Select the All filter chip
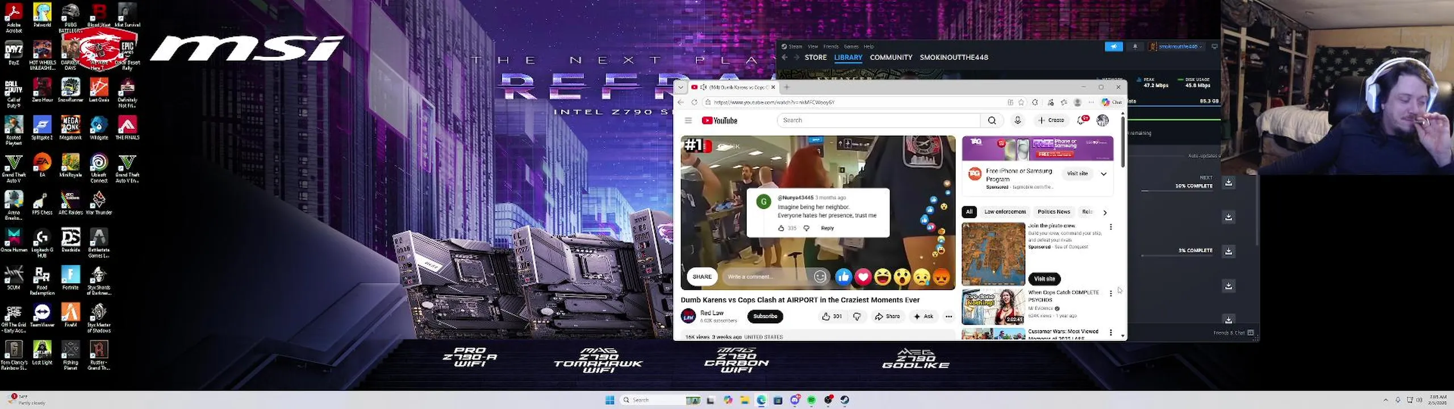This screenshot has width=1454, height=409. point(969,212)
